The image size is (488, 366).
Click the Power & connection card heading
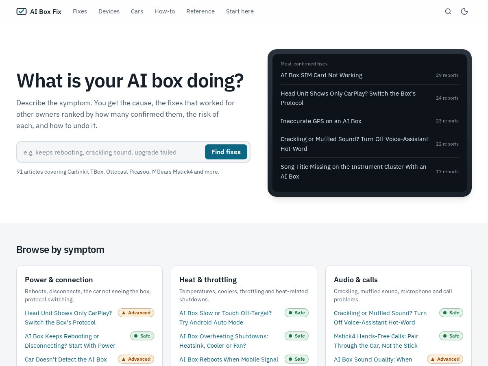point(59,280)
